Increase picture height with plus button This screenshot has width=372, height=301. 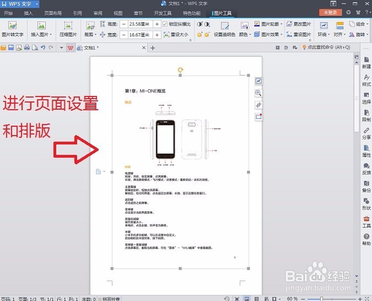(157, 24)
